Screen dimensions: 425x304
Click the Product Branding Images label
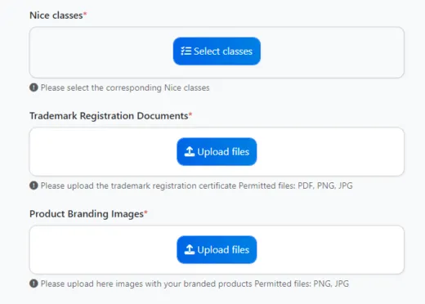click(87, 214)
